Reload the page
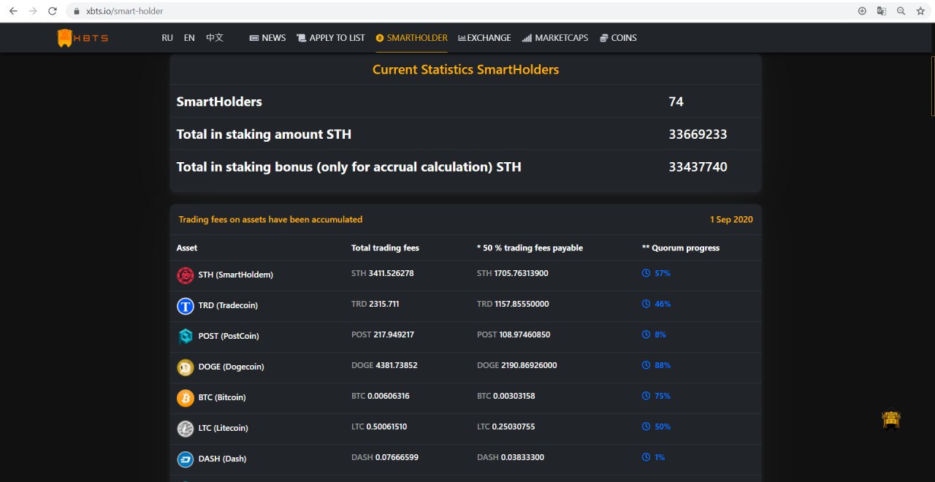 pos(53,11)
